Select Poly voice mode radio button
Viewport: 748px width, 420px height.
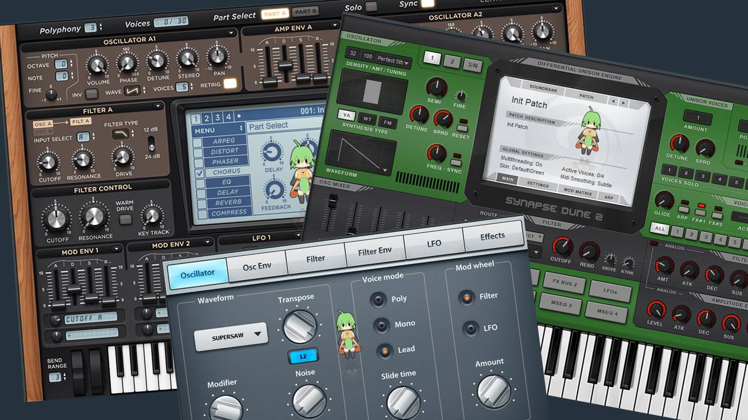point(378,300)
